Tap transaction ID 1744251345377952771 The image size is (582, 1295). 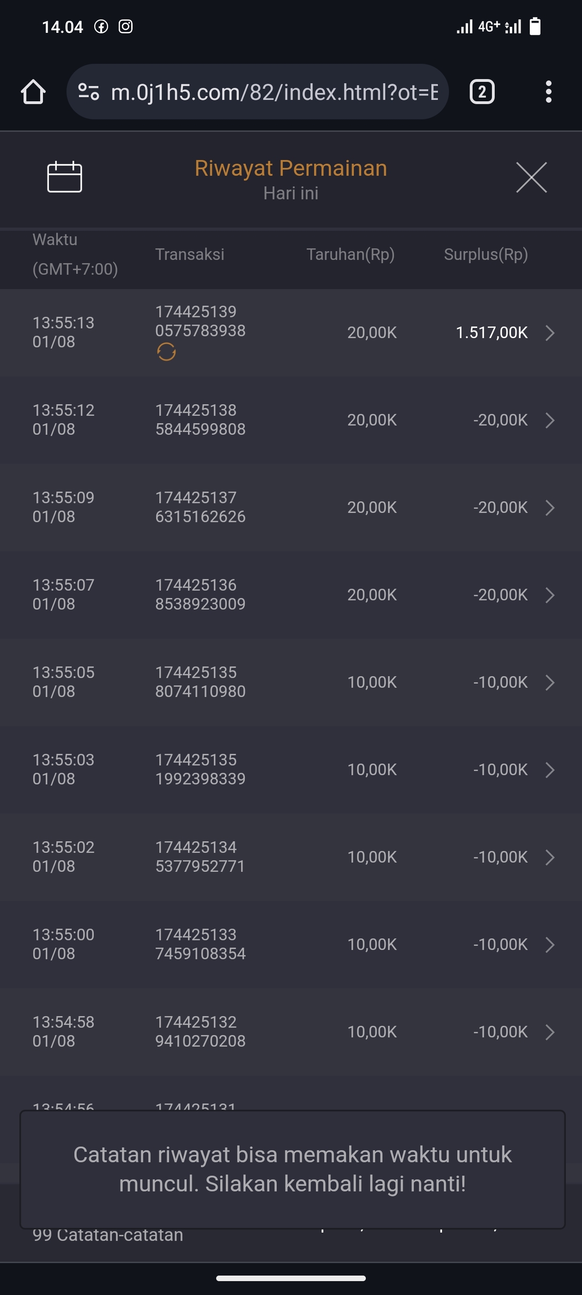(x=200, y=857)
